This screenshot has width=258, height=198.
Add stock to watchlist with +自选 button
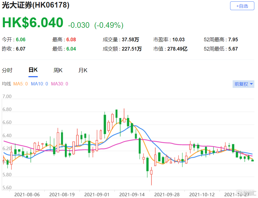[242, 6]
